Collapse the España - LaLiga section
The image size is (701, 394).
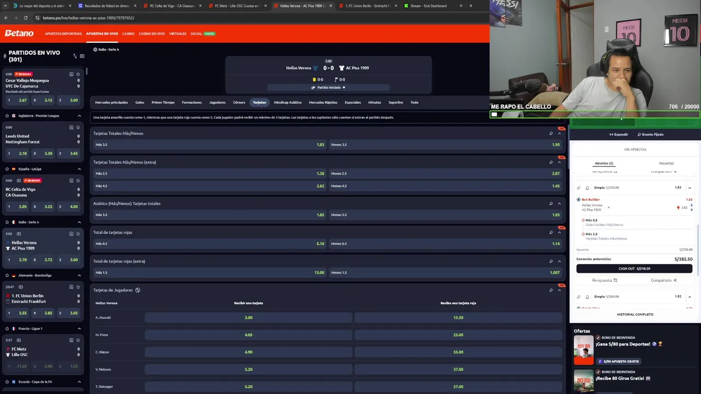(x=79, y=169)
